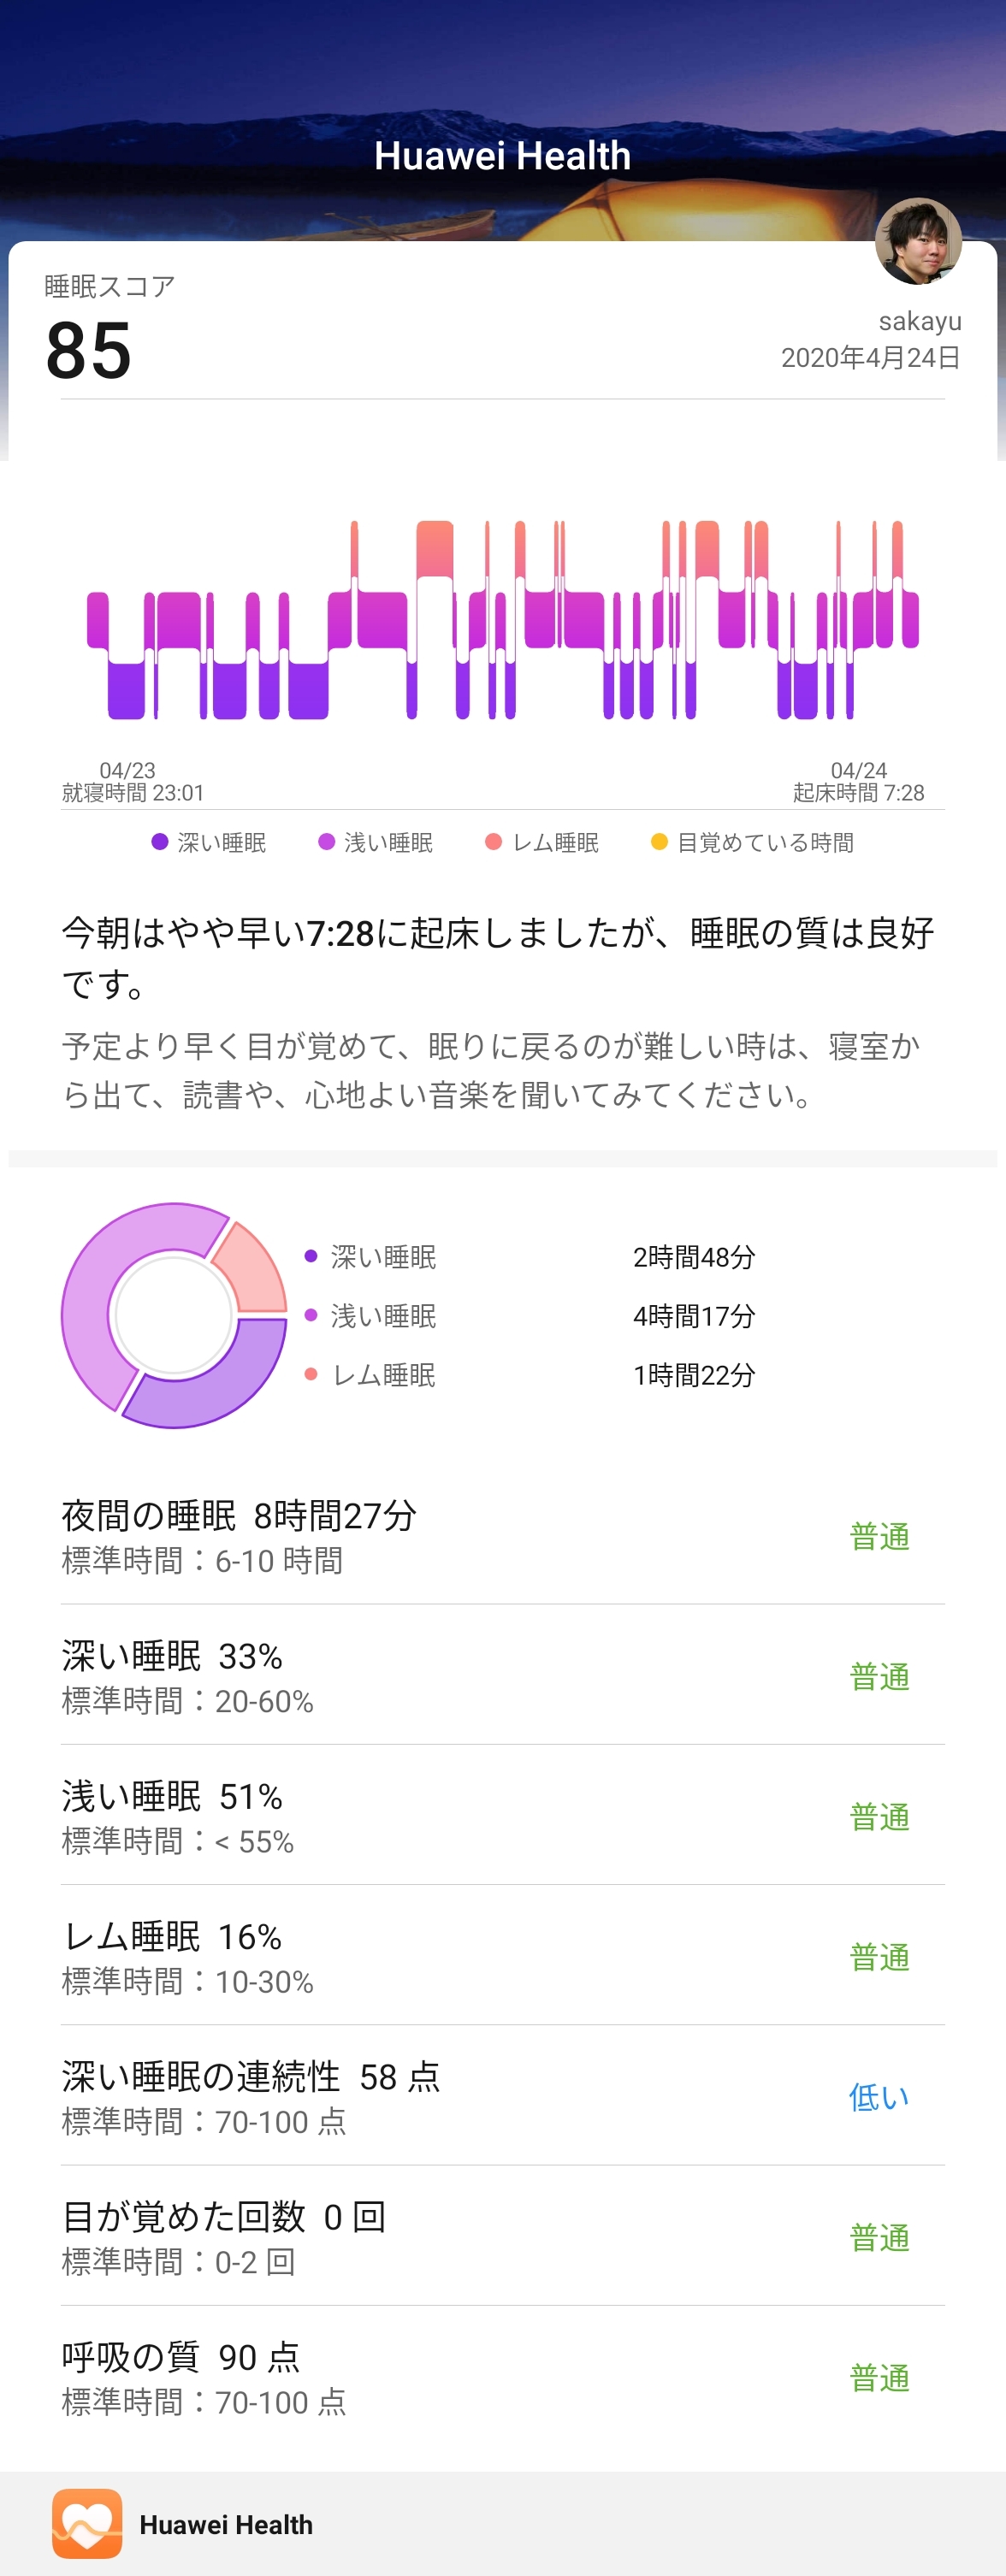Select the REM sleep dot beside donut chart
Viewport: 1006px width, 2576px height.
point(311,1374)
